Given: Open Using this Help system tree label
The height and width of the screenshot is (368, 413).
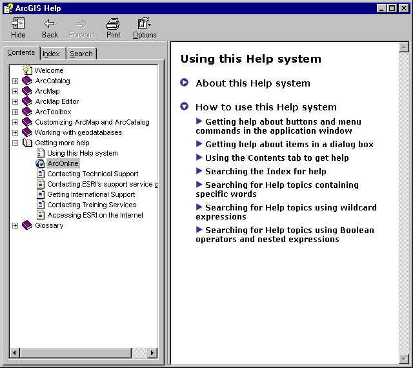Looking at the screenshot, I should coord(83,153).
